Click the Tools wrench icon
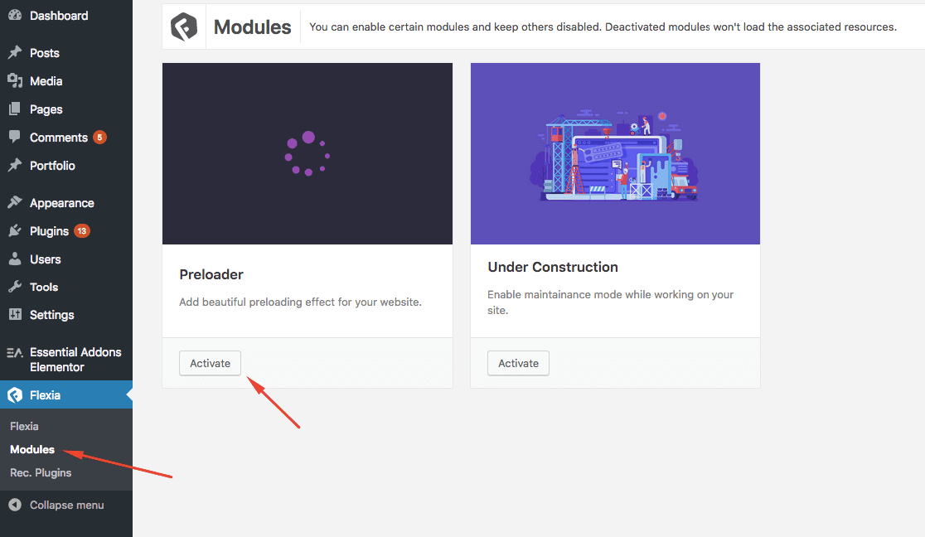Image resolution: width=925 pixels, height=537 pixels. pyautogui.click(x=15, y=287)
